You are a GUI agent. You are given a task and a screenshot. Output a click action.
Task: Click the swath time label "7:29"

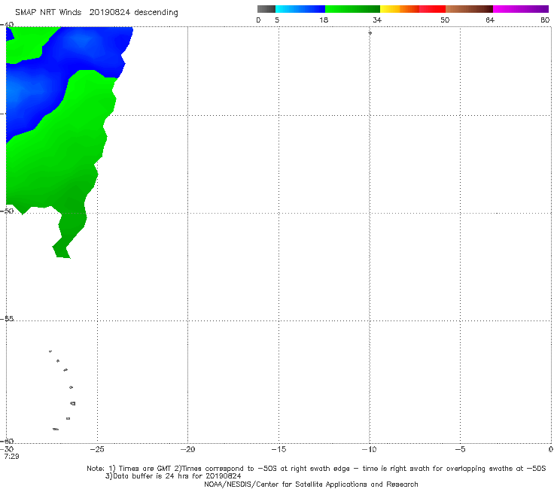[x=11, y=457]
